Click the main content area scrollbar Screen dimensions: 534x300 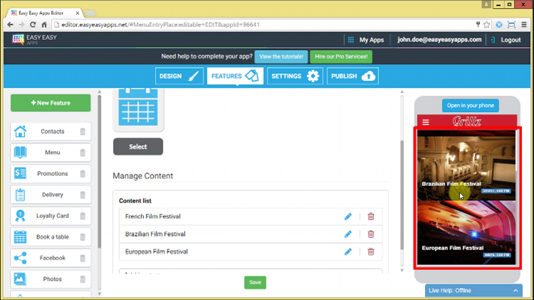coord(402,195)
